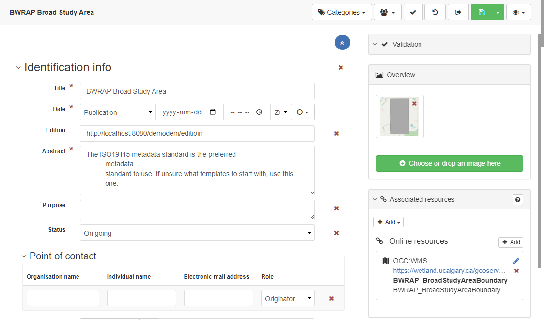Viewport: 544px width, 320px height.
Task: Delete the OGC:WMS online resource
Action: (x=516, y=271)
